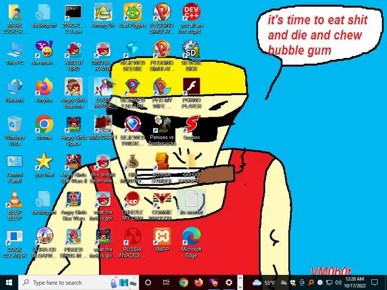Switch to Firefox on the taskbar

[199, 282]
